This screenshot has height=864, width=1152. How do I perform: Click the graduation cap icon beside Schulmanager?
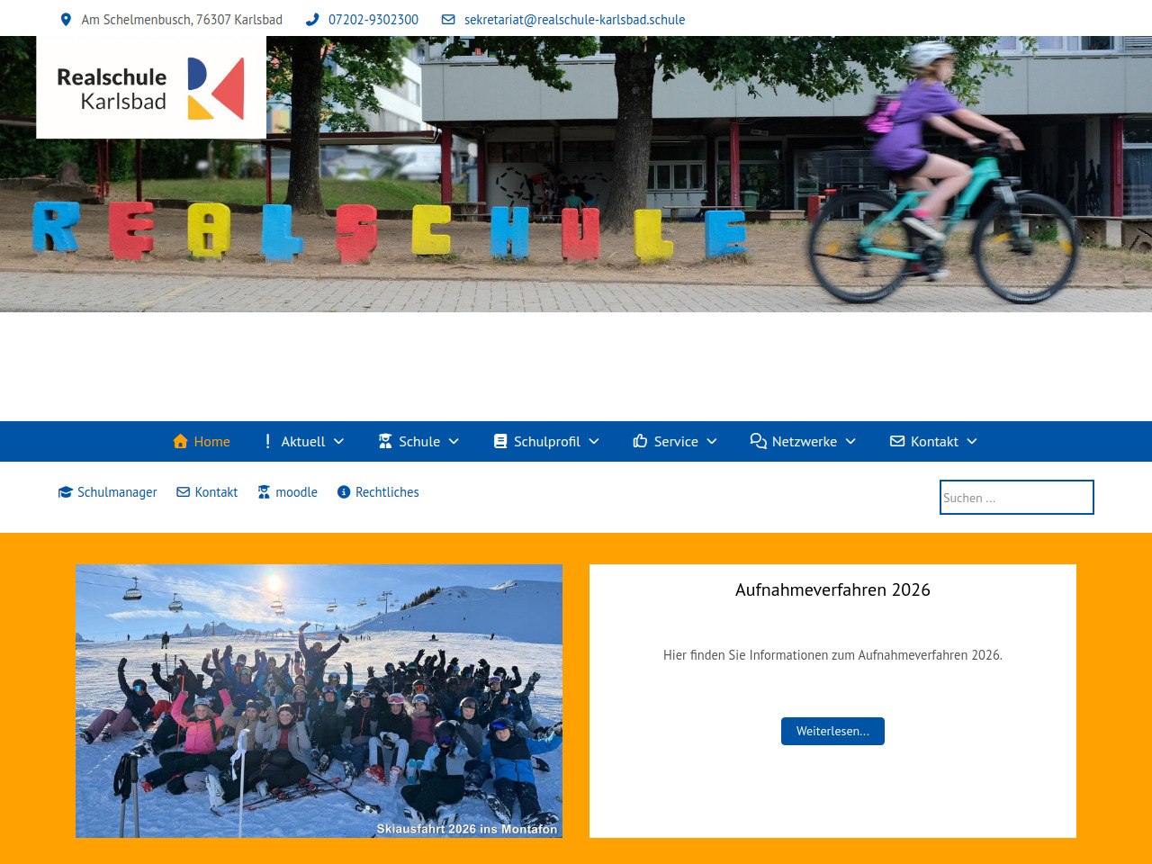65,492
